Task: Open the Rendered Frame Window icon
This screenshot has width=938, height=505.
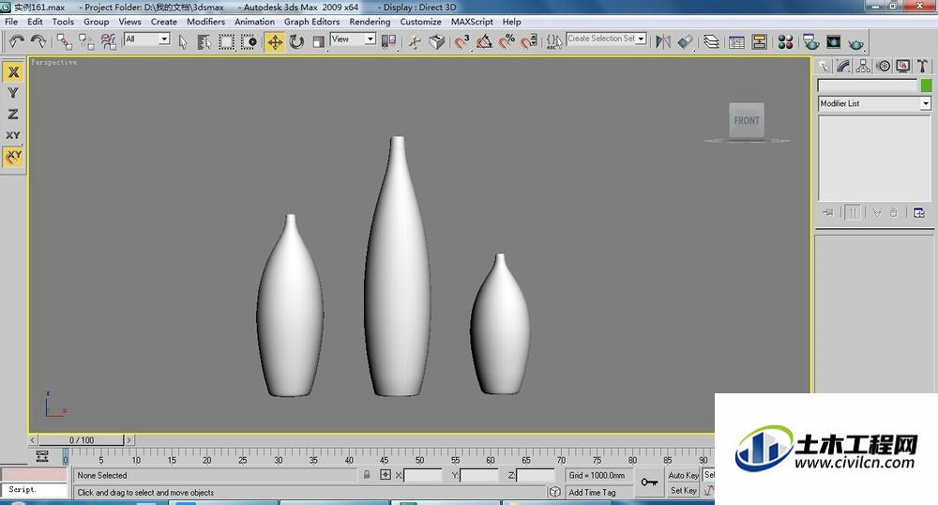Action: (x=833, y=42)
